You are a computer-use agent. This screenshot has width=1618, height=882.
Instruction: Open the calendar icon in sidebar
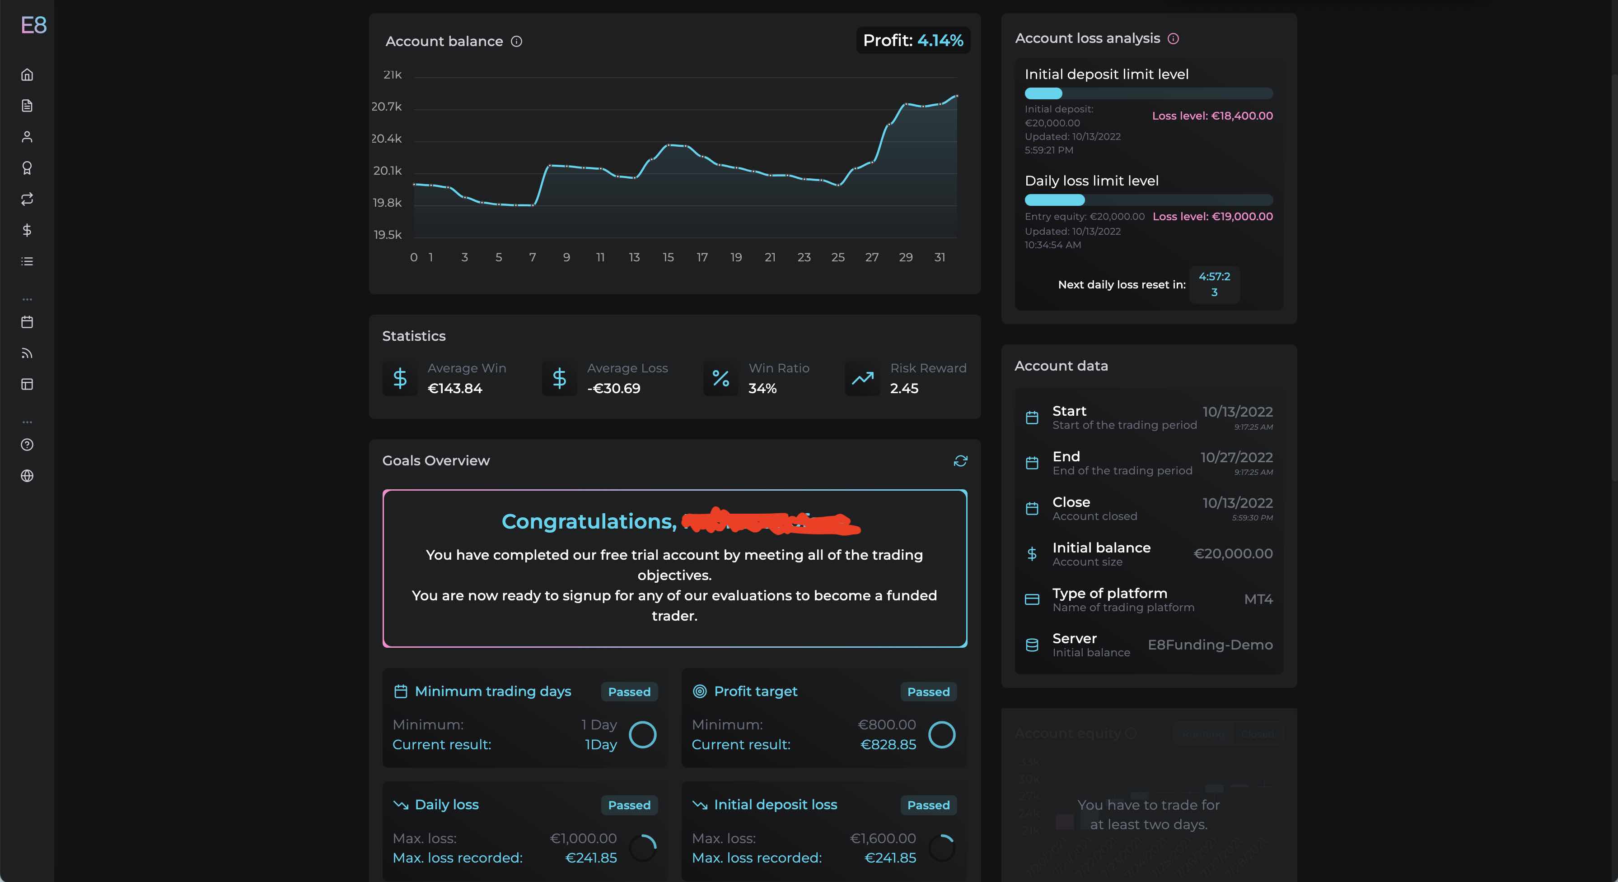pos(27,322)
